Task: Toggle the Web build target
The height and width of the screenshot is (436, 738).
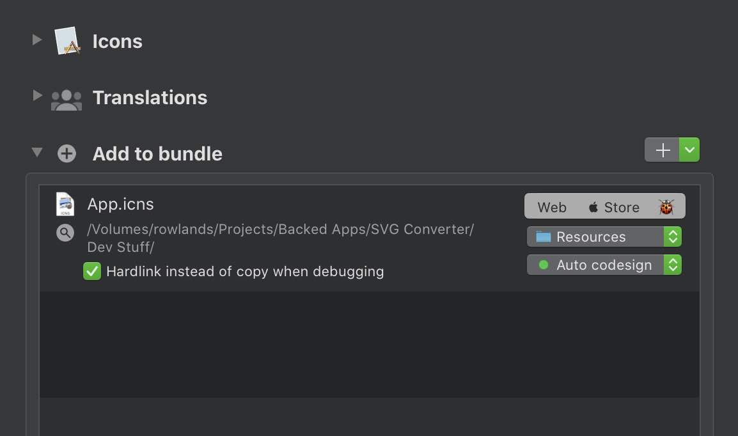Action: 552,207
